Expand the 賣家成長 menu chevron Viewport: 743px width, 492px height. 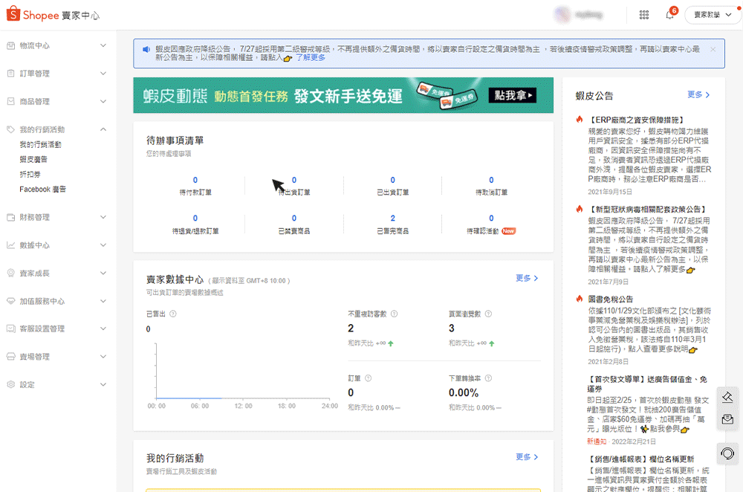pos(103,273)
